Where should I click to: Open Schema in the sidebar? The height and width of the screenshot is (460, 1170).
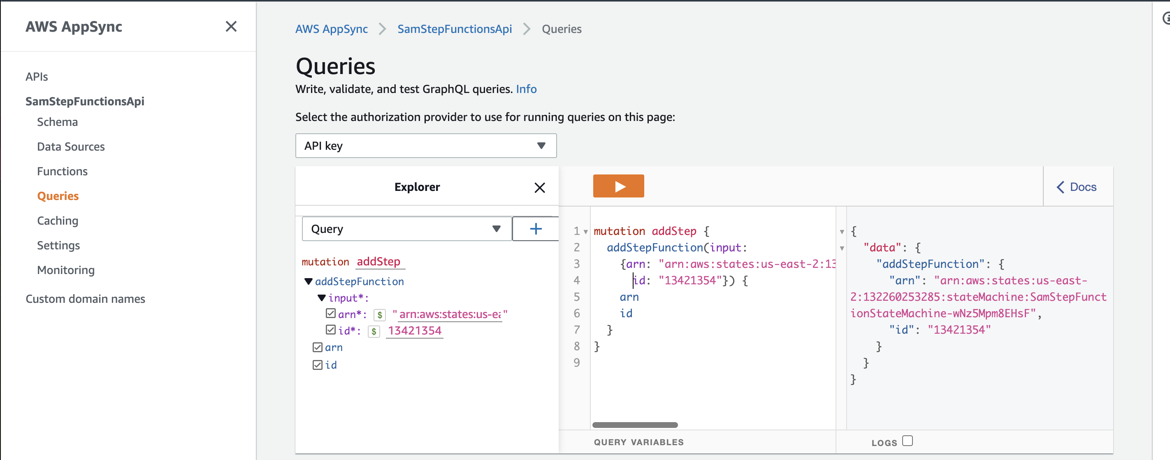click(57, 122)
